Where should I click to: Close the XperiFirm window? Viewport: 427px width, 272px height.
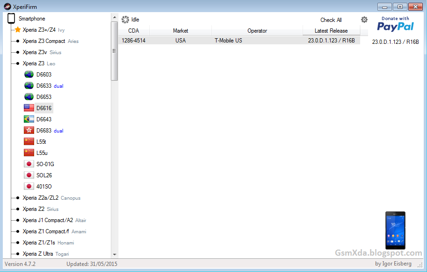[x=416, y=7]
